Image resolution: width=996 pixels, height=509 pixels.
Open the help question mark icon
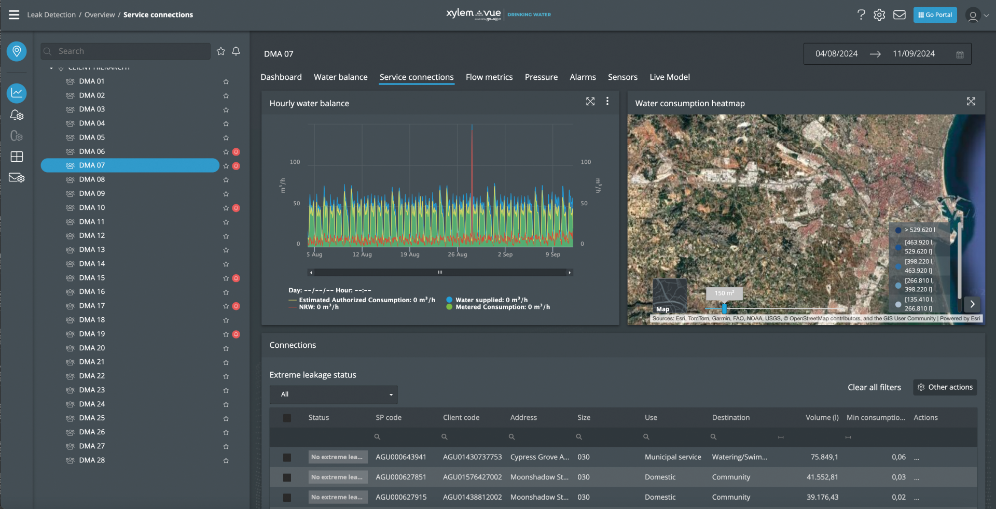[861, 15]
